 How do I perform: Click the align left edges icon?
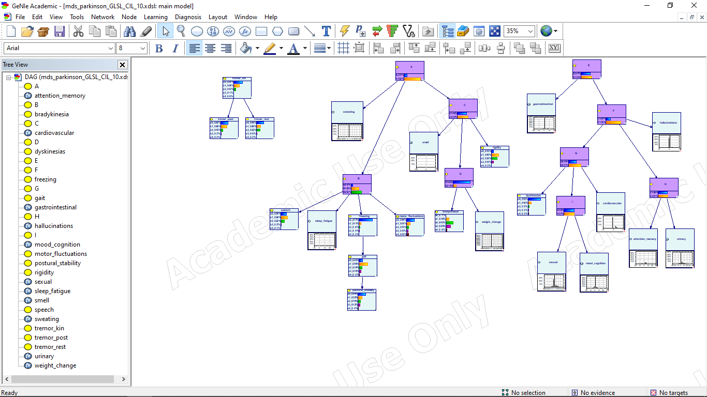point(379,48)
